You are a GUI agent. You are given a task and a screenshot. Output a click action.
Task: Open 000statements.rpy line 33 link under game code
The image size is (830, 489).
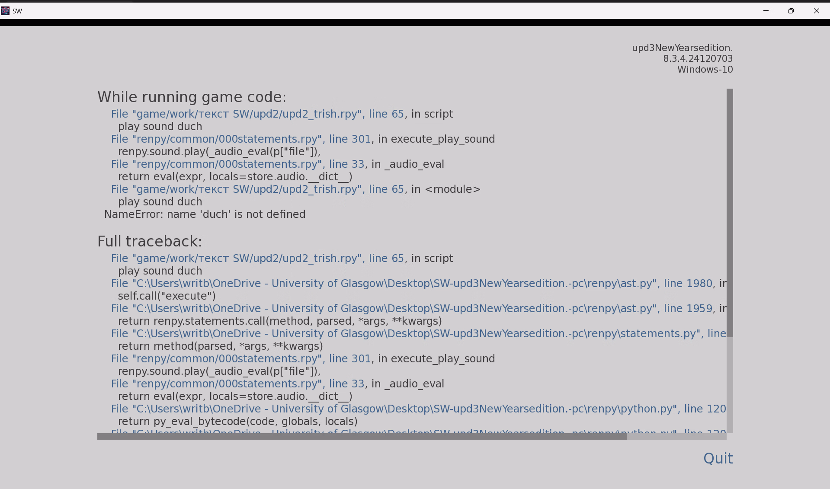tap(237, 164)
